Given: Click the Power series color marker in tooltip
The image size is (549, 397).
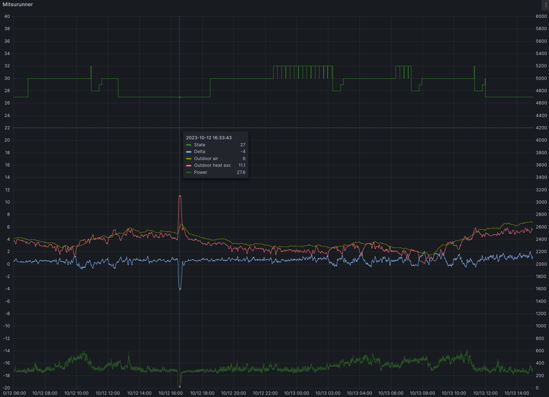Looking at the screenshot, I should [189, 172].
